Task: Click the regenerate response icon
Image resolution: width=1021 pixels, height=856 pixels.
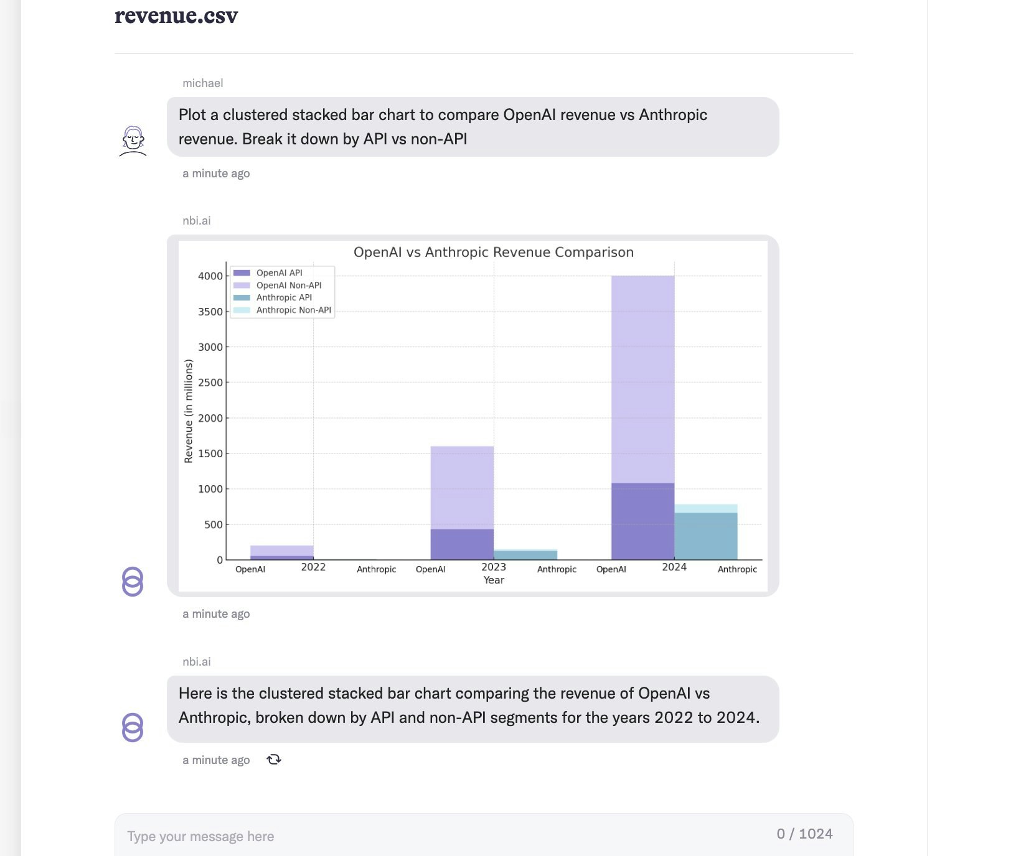Action: pyautogui.click(x=274, y=760)
